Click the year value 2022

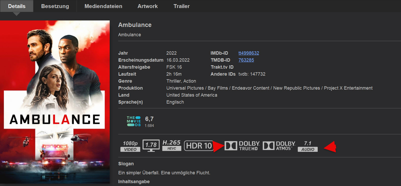click(x=172, y=53)
